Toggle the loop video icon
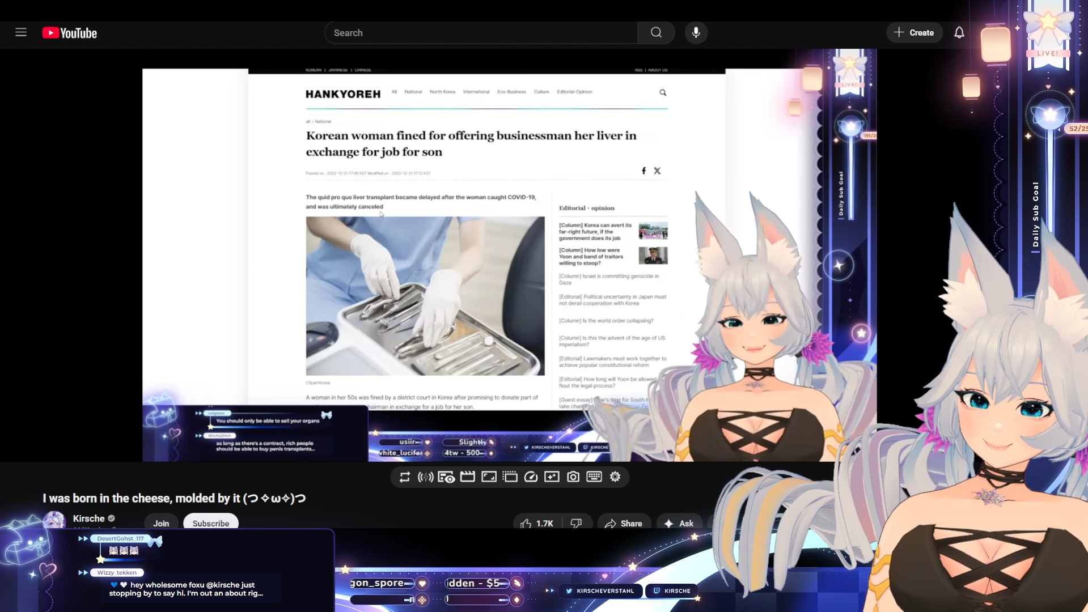 [404, 477]
